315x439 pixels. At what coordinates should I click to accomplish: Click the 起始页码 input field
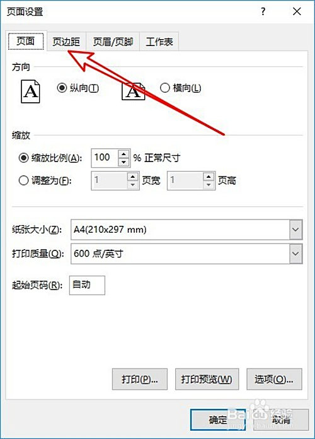click(x=88, y=285)
